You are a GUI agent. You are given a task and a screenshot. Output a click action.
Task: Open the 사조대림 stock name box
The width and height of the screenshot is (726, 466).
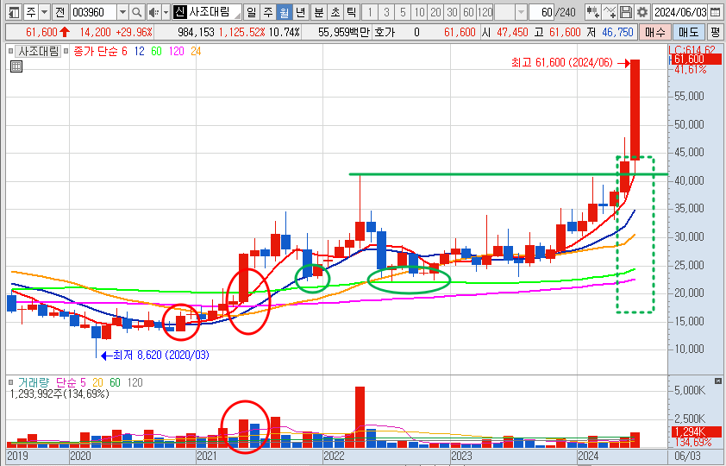point(208,12)
